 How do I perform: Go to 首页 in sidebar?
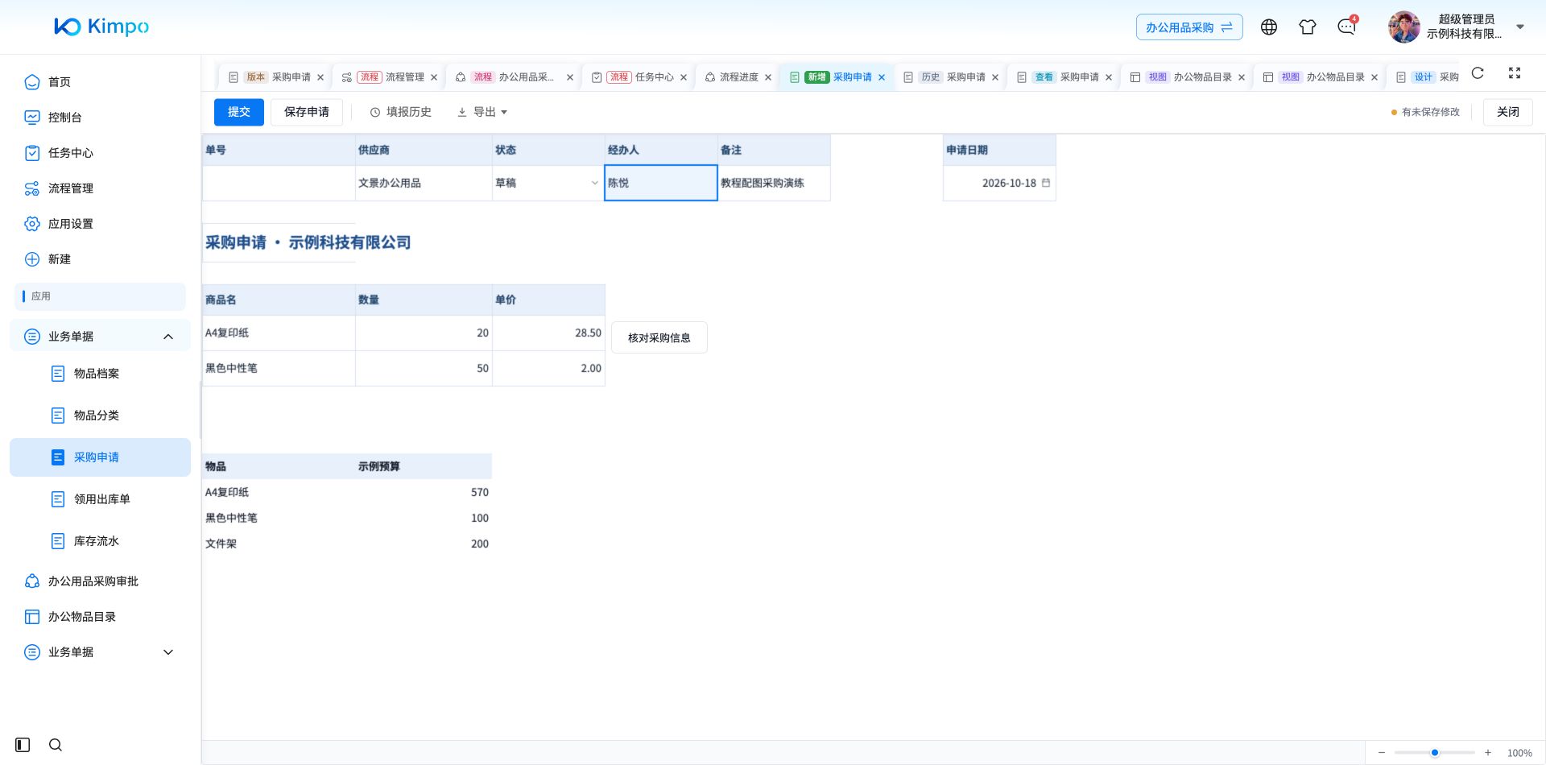coord(100,82)
